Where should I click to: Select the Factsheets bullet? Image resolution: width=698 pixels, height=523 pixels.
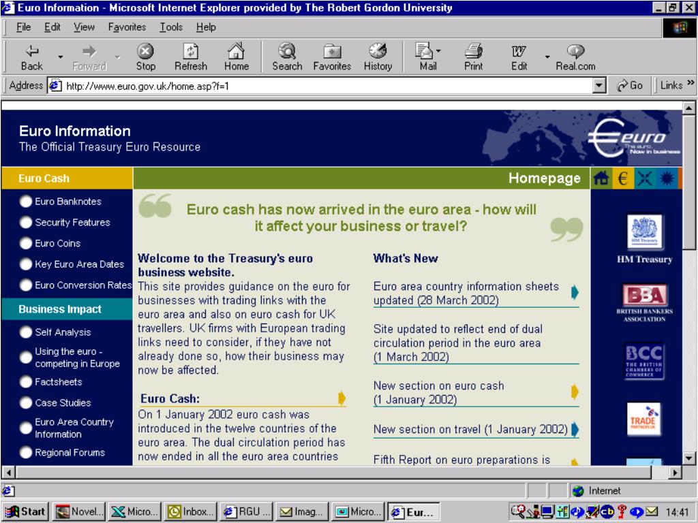(26, 382)
